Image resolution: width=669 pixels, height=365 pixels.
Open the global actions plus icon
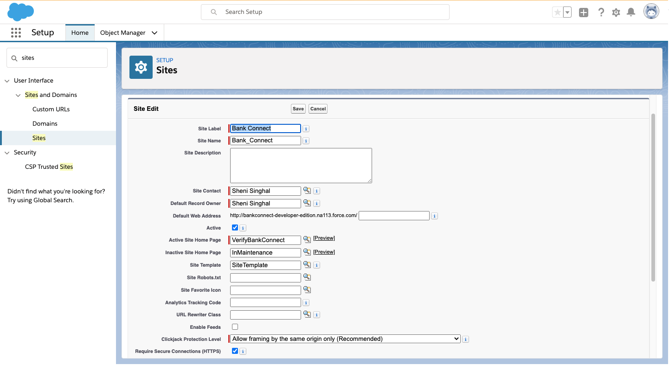pos(584,13)
